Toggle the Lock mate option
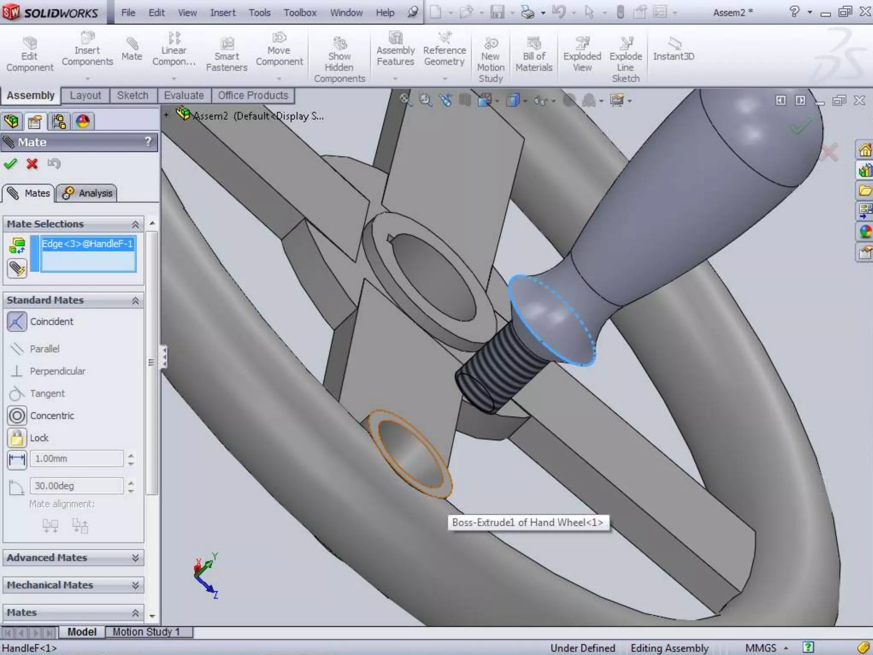The image size is (873, 655). coord(17,438)
